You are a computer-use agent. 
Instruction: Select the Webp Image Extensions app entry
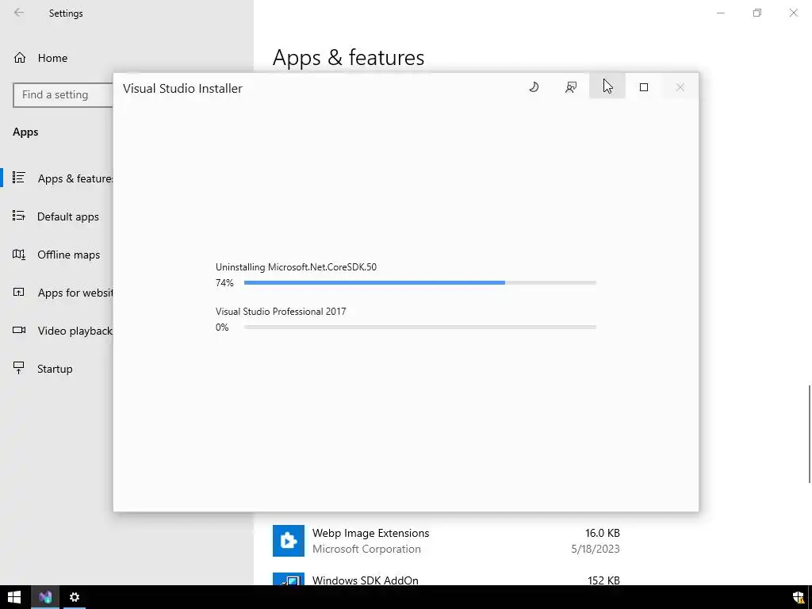point(446,541)
